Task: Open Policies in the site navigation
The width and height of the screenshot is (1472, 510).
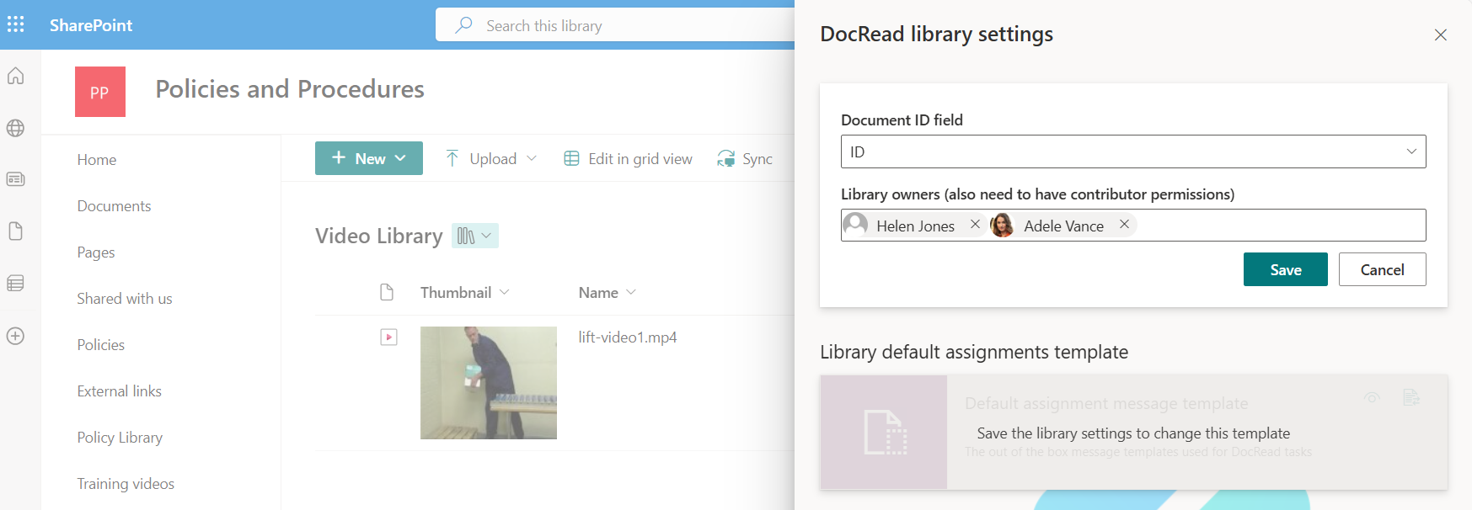Action: (101, 345)
